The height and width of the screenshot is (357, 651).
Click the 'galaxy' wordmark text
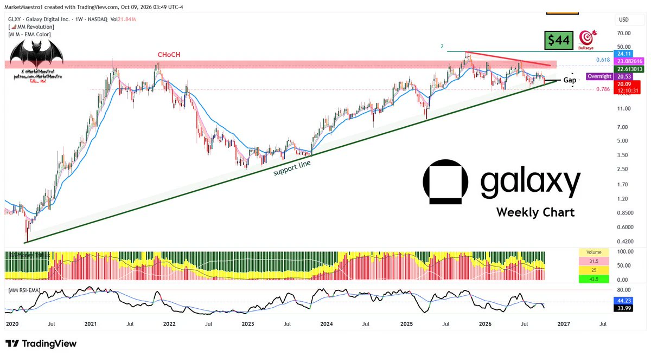530,181
